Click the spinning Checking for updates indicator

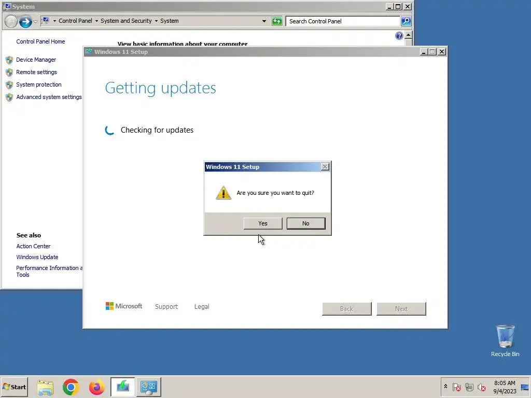click(109, 130)
